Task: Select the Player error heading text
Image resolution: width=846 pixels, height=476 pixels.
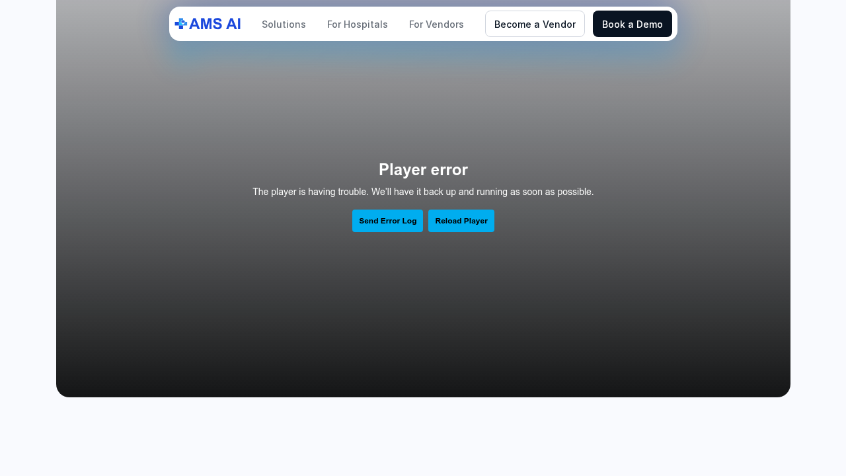Action: 423,169
